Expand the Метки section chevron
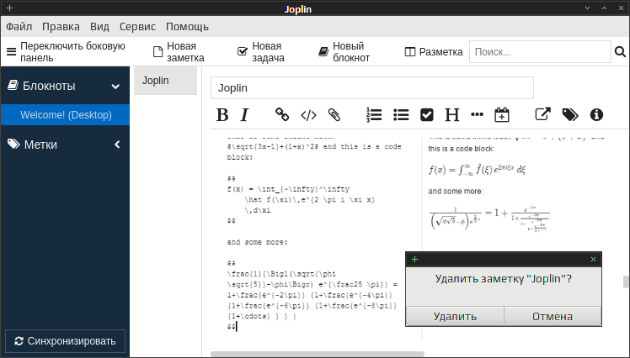This screenshot has width=630, height=358. pos(117,145)
